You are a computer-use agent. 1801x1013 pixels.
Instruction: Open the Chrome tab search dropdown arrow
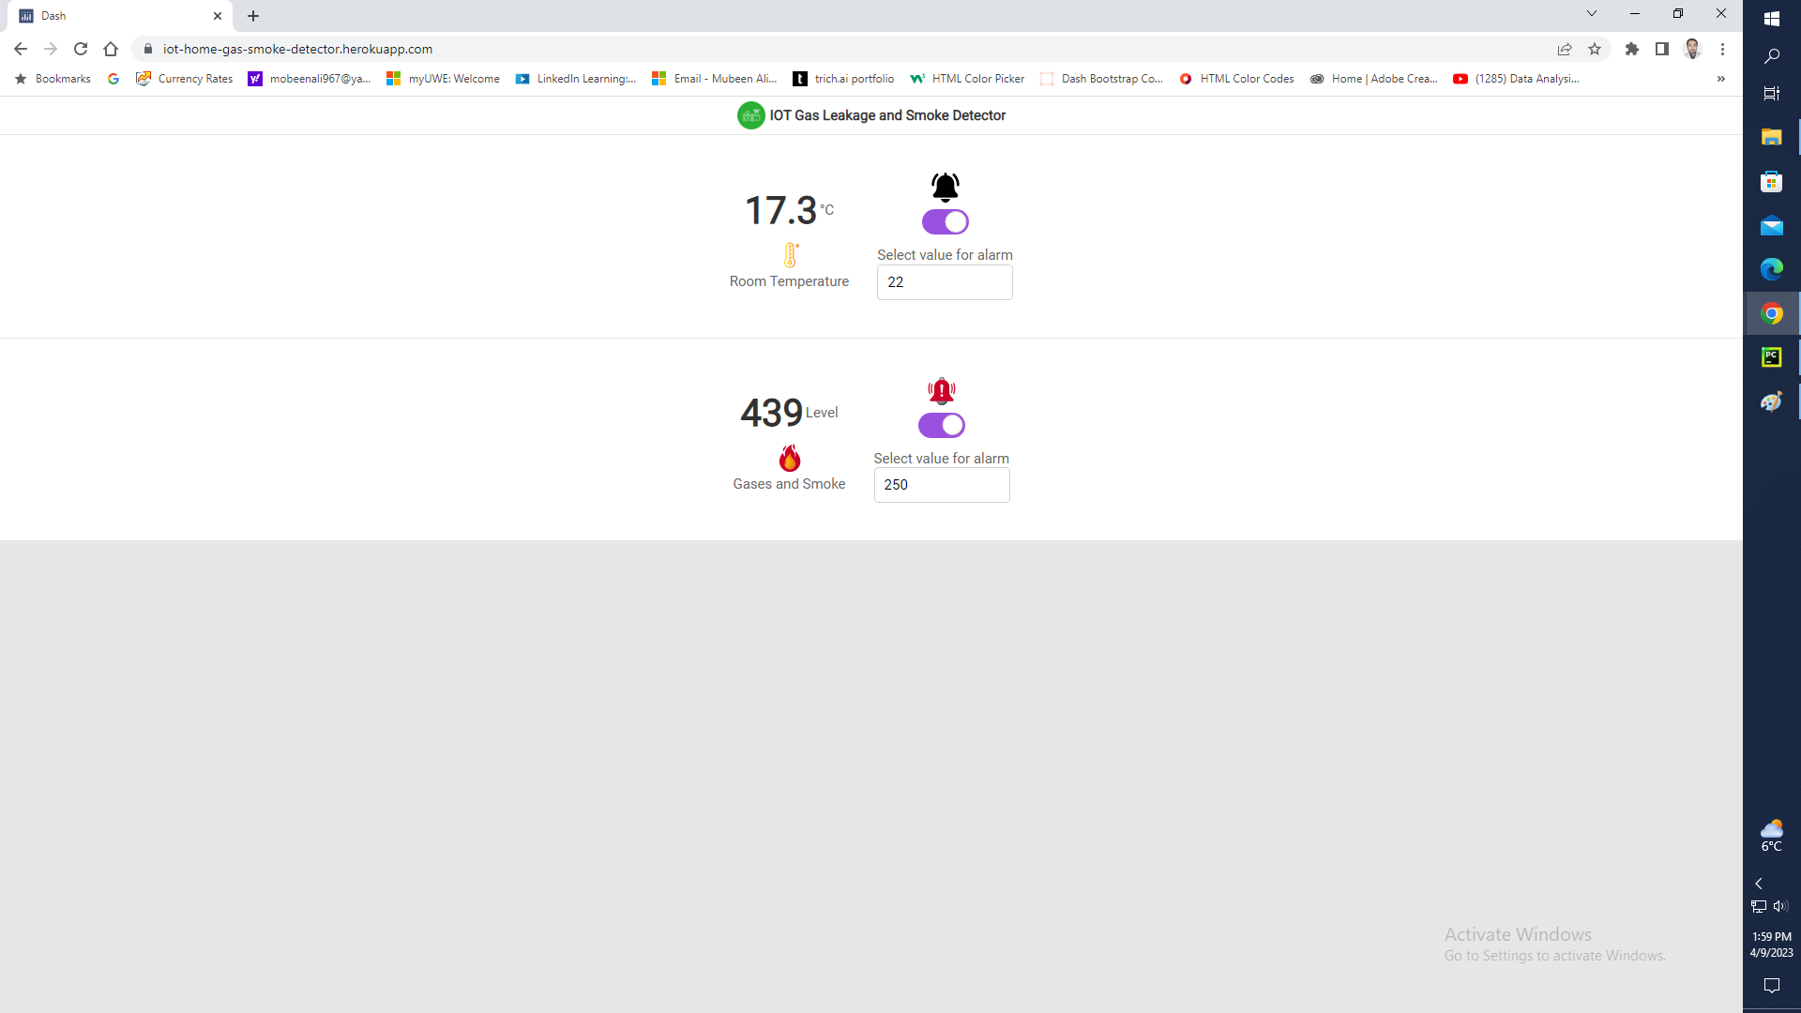point(1592,14)
